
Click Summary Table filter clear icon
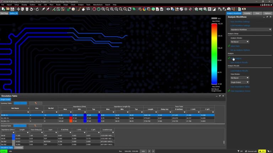tap(36, 103)
